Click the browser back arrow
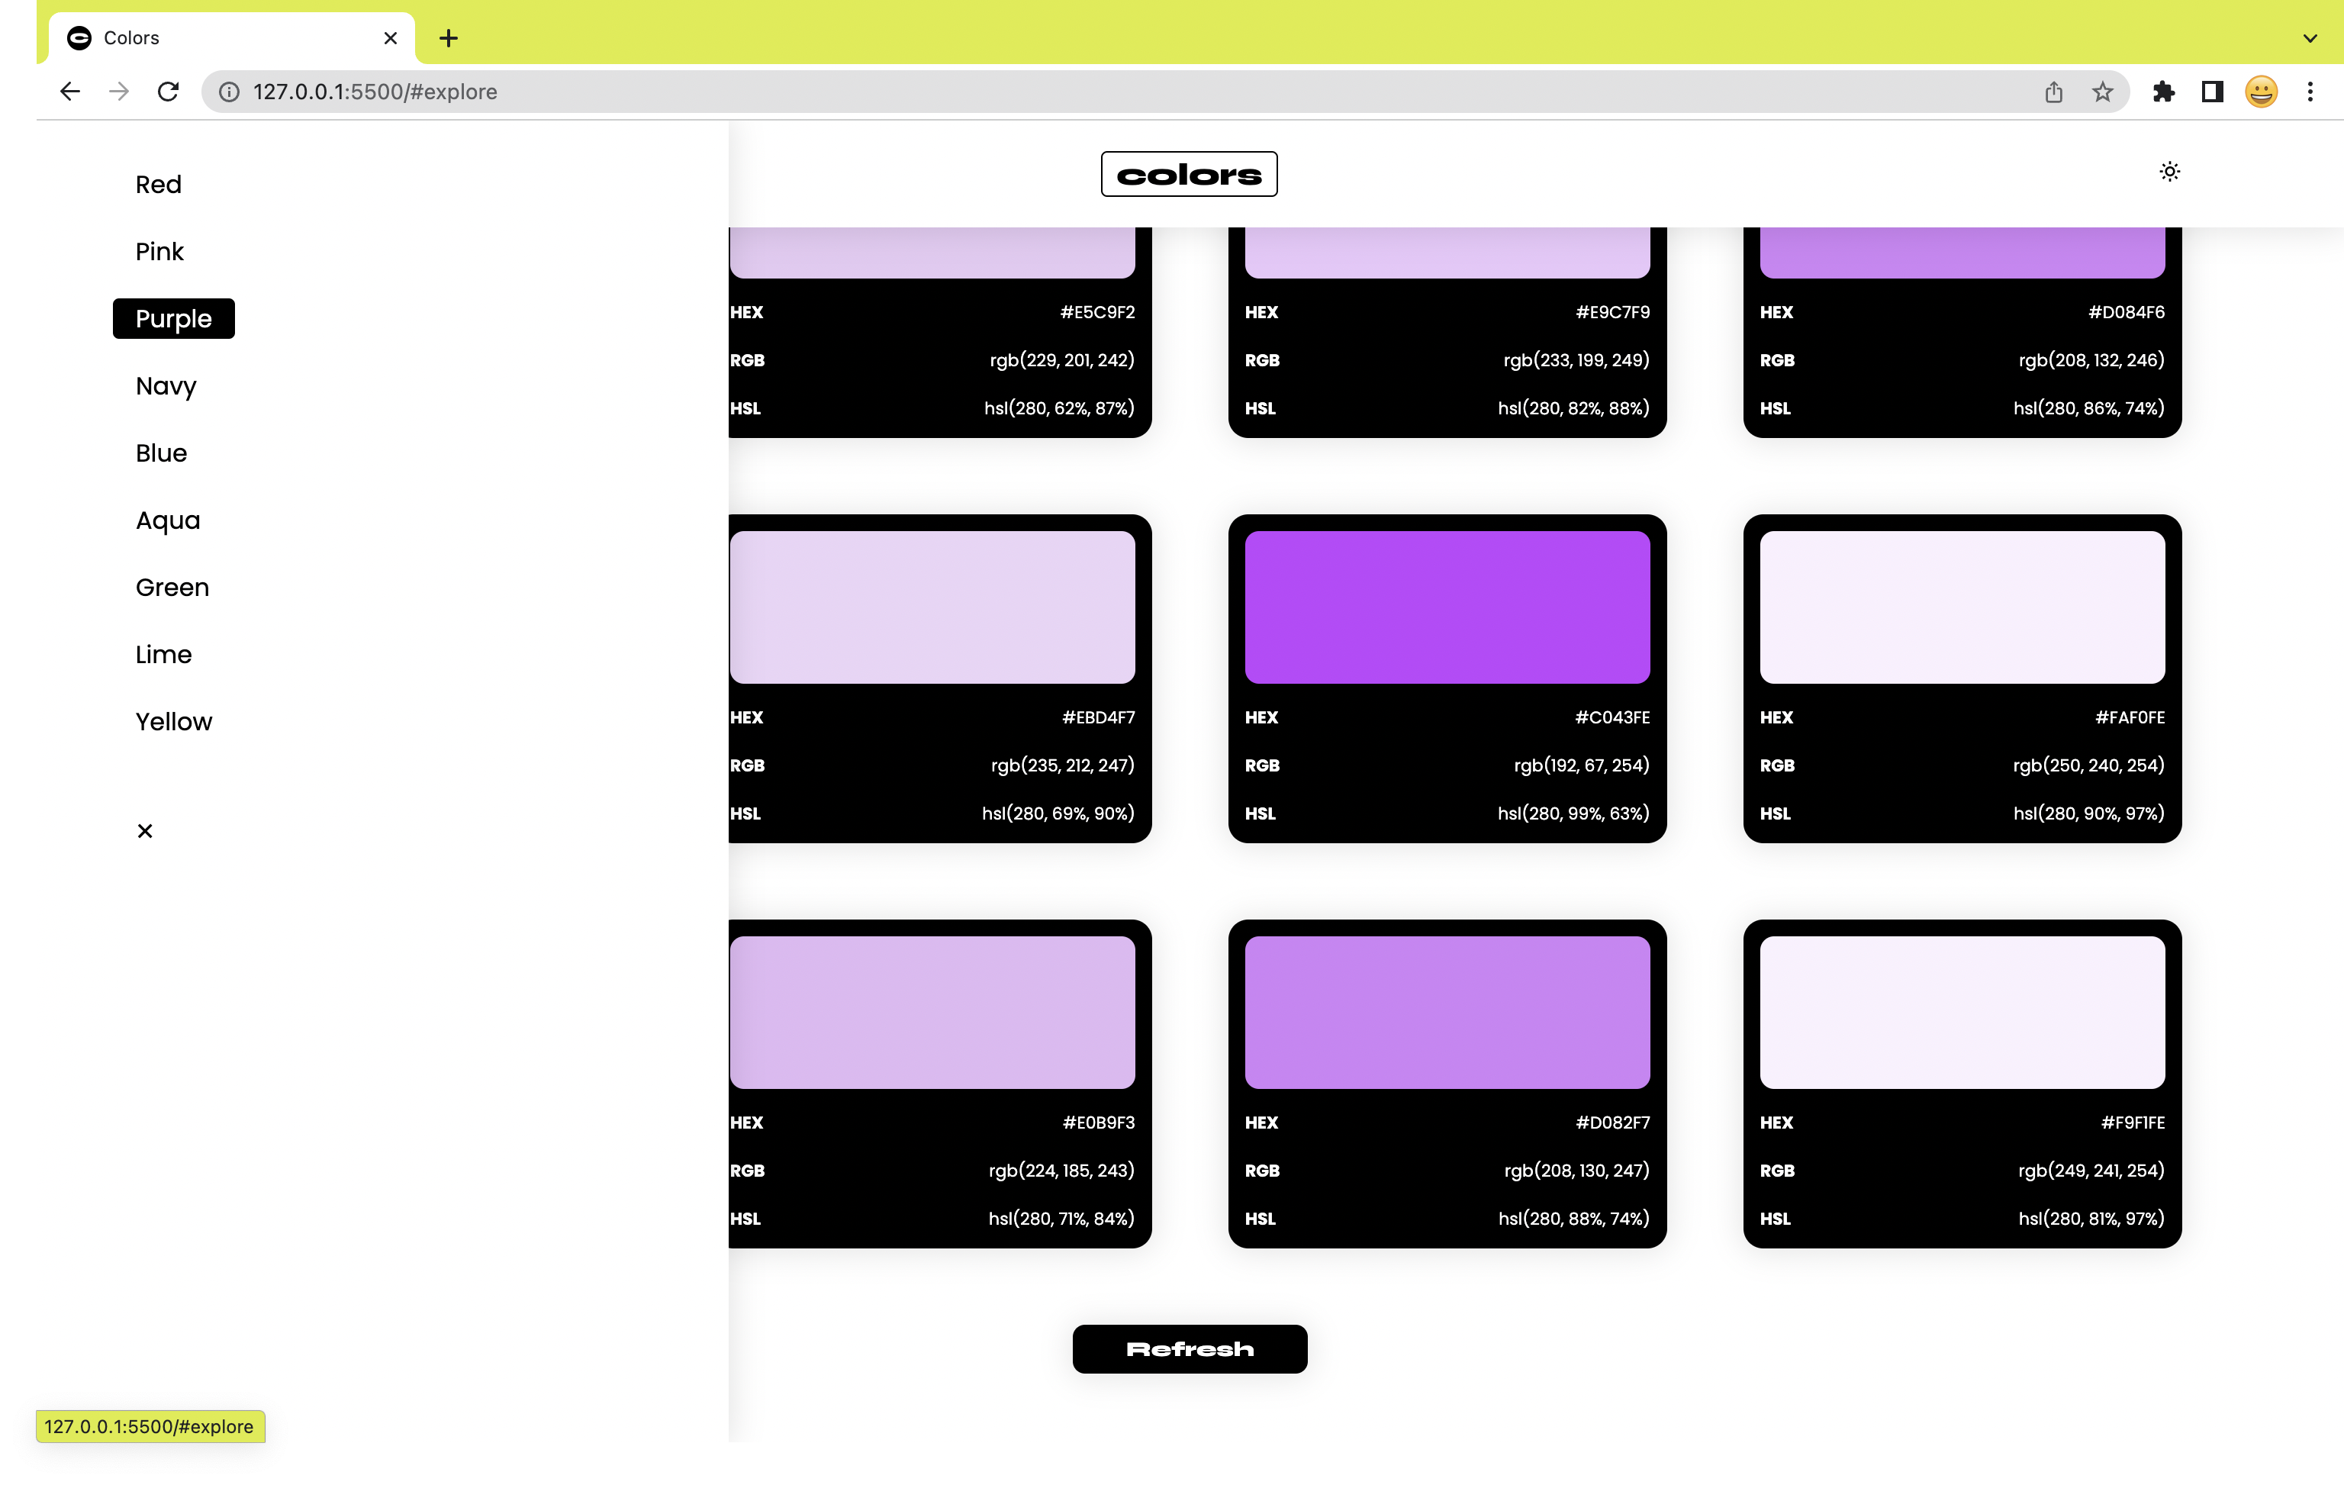Image resolution: width=2344 pixels, height=1485 pixels. [x=70, y=92]
